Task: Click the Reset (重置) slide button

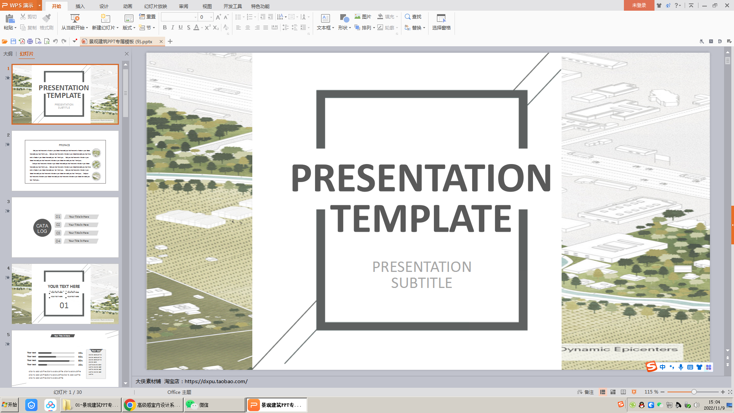Action: [x=147, y=17]
